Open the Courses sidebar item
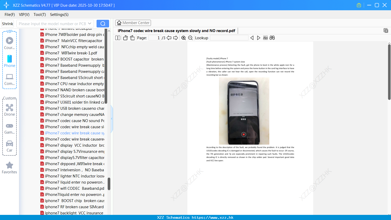Viewport: 391px width, 220px height. click(x=9, y=43)
